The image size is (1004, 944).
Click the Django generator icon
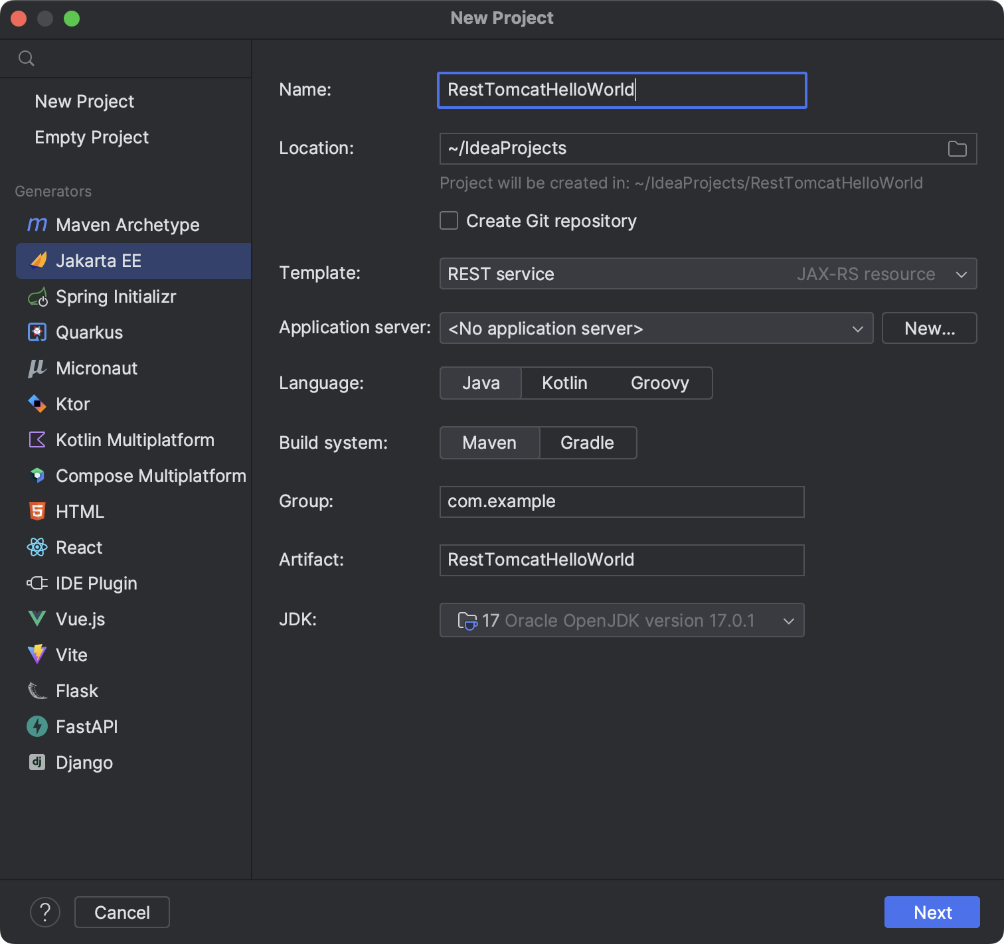click(37, 762)
